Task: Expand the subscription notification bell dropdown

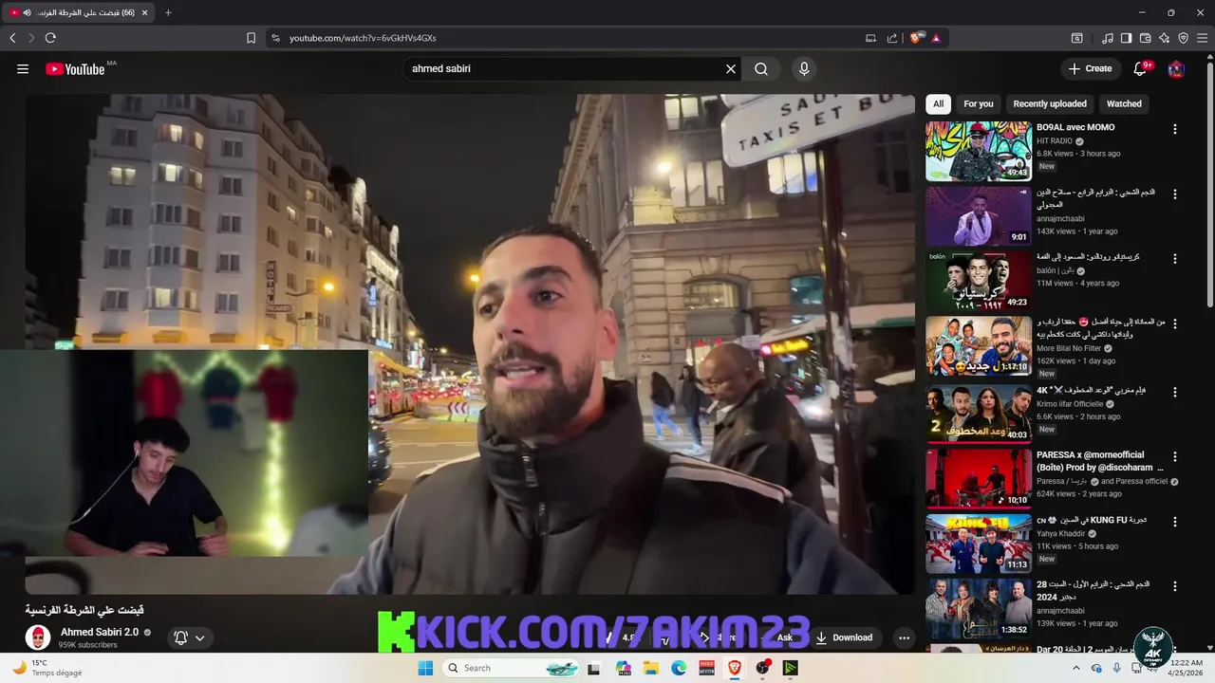Action: [x=190, y=637]
